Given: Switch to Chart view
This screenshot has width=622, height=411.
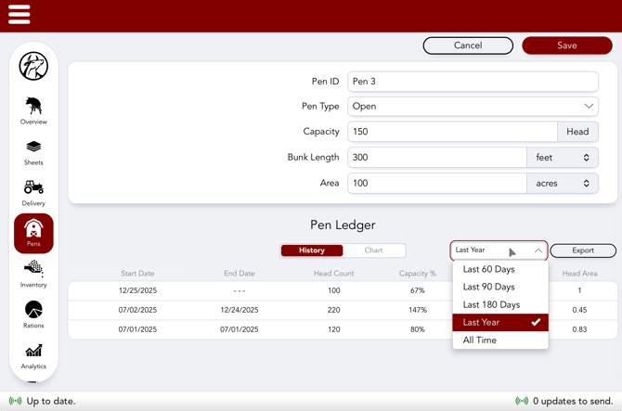Looking at the screenshot, I should coord(374,250).
